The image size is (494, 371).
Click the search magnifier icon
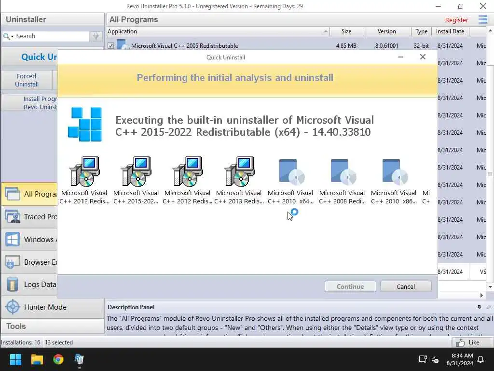(x=6, y=36)
